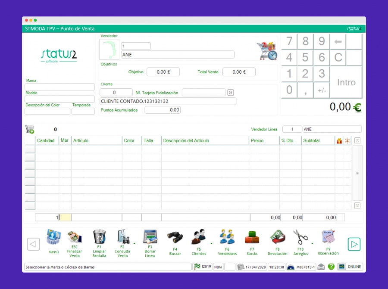Viewport: 388px width, 289px height.
Task: Click the shopping cart with clock icon
Action: pyautogui.click(x=266, y=51)
